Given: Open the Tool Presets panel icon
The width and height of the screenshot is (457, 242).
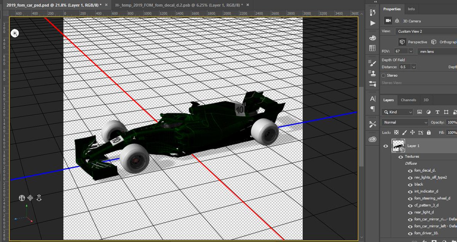Looking at the screenshot, I should (x=372, y=124).
